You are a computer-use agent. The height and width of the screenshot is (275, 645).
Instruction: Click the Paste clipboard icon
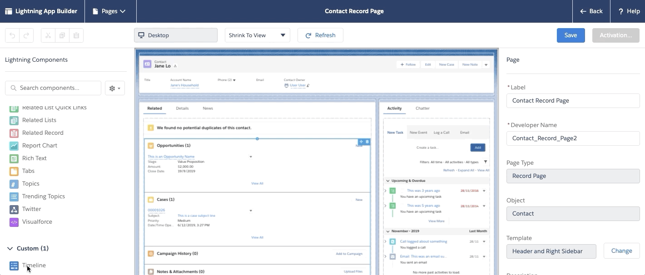pos(76,35)
